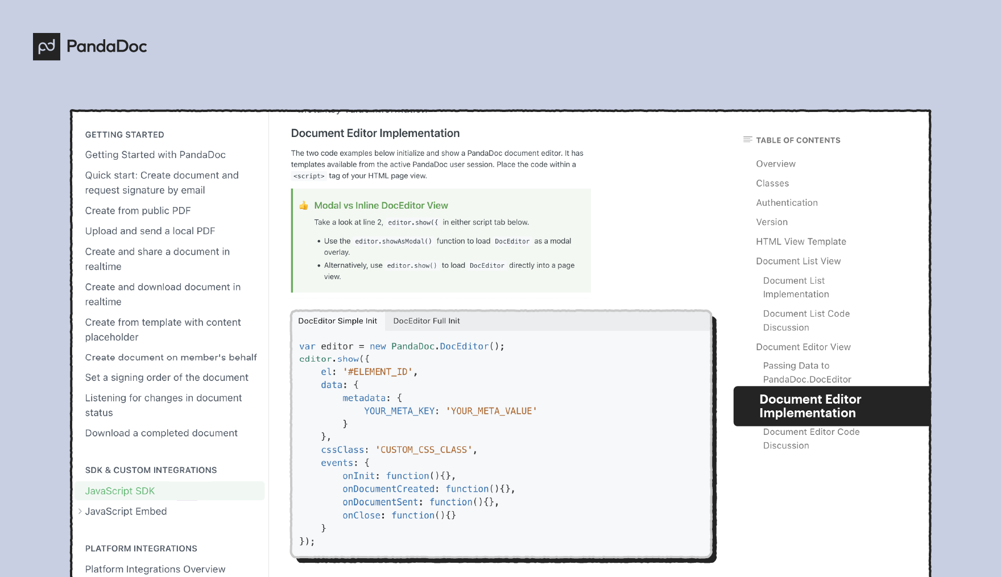Jump to HTML View Template section
The width and height of the screenshot is (1001, 577).
801,242
